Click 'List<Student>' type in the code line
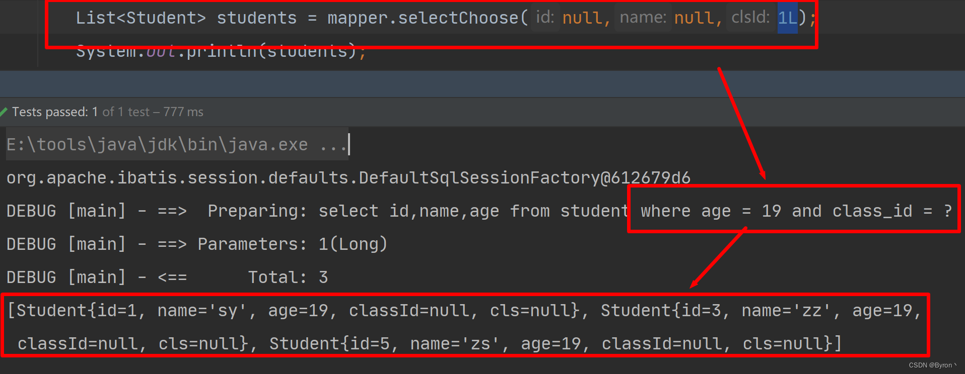 click(x=141, y=18)
